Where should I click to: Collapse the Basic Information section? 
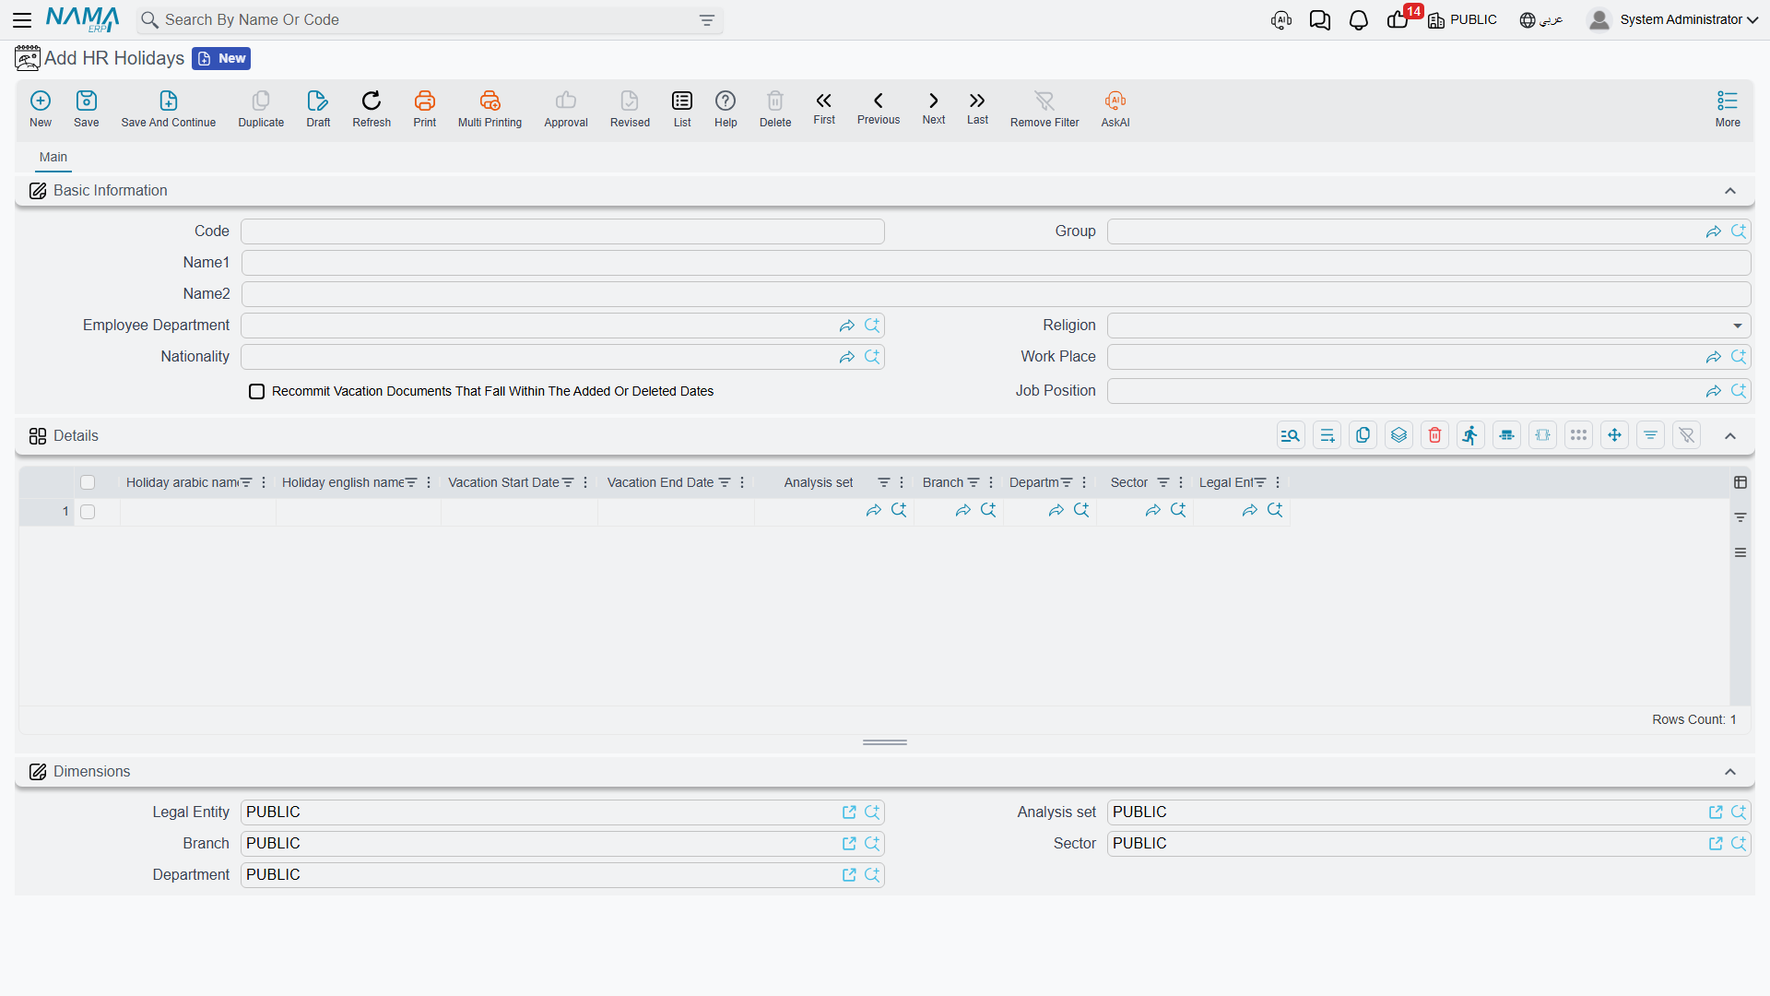[x=1730, y=191]
